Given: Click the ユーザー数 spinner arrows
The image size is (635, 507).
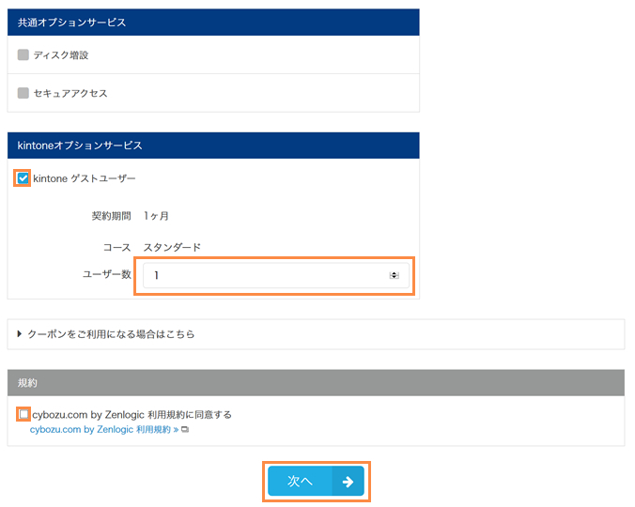Looking at the screenshot, I should [x=394, y=275].
